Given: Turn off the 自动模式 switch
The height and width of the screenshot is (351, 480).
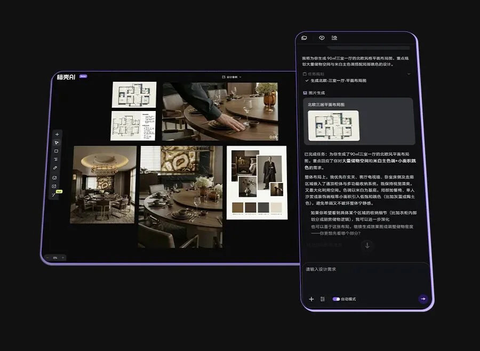Looking at the screenshot, I should click(336, 299).
